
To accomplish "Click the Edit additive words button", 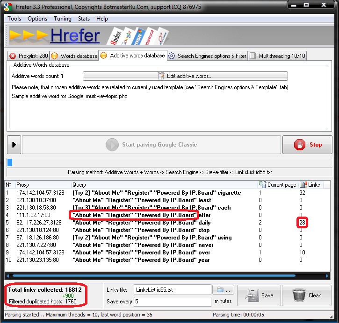I will [x=185, y=76].
